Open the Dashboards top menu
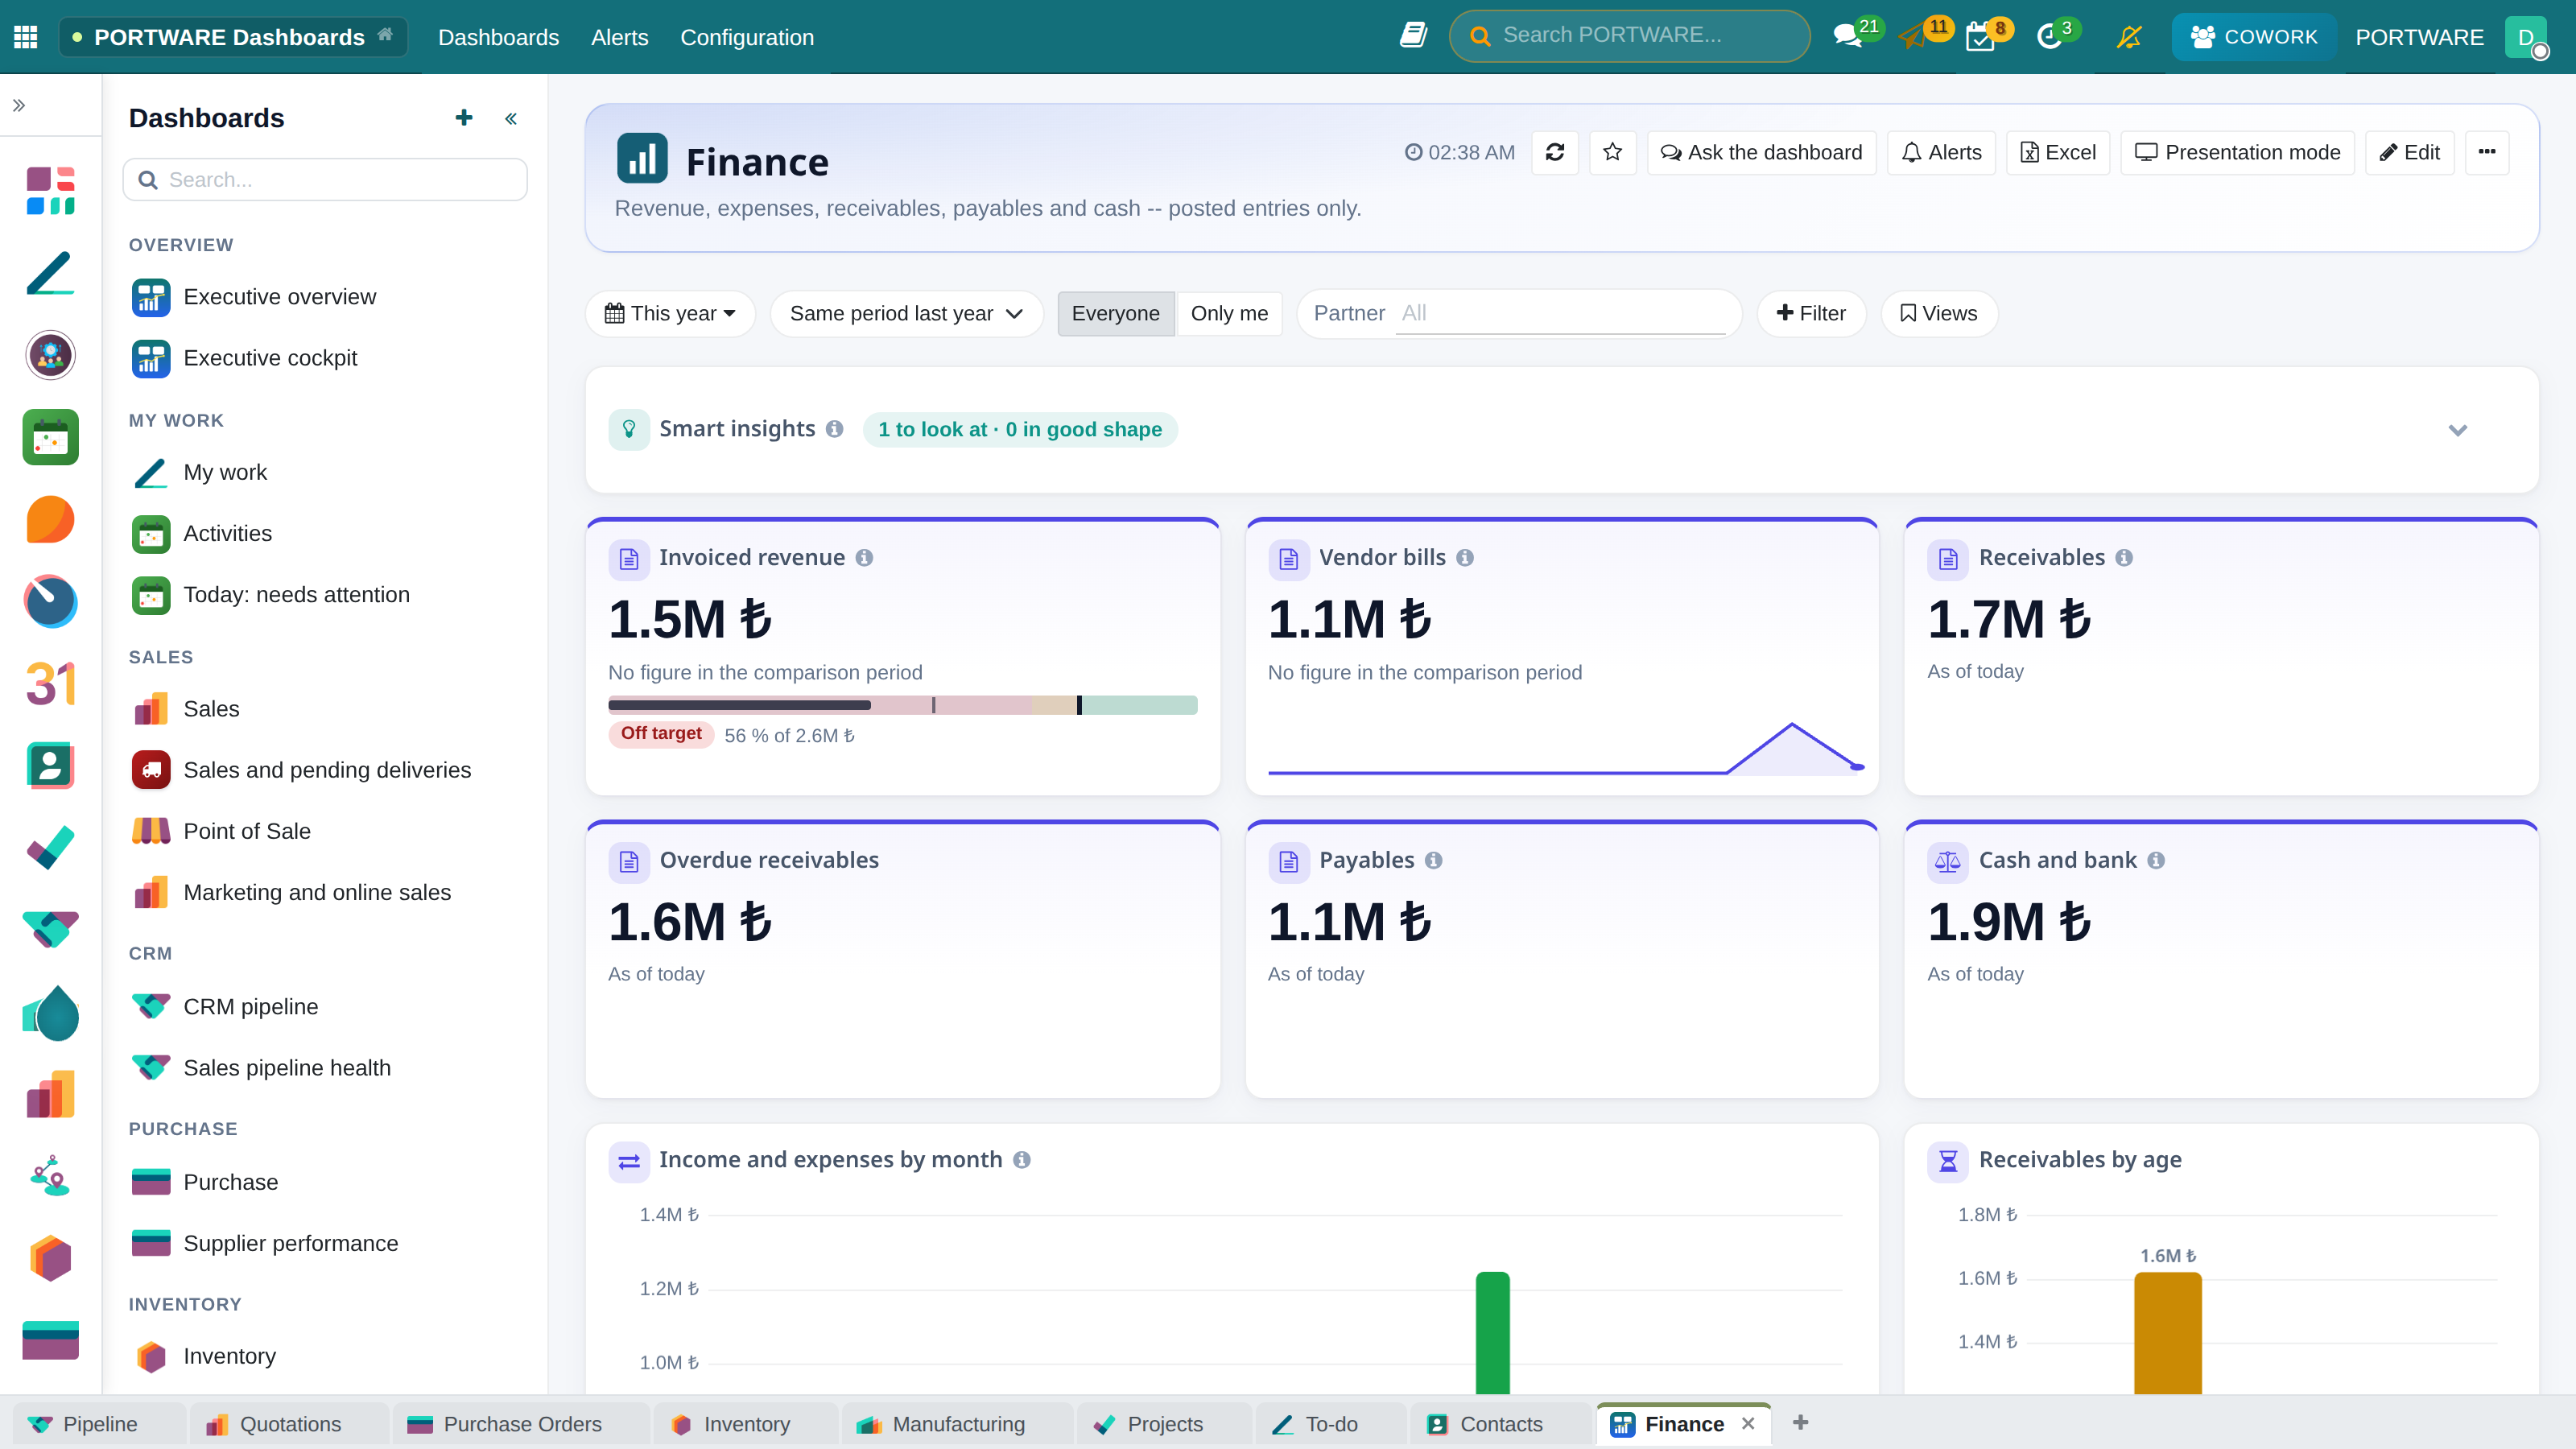Screen dimensions: 2576x1449 click(498, 37)
